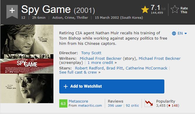
Task: Click the outlined Rate This star
Action: (x=175, y=9)
